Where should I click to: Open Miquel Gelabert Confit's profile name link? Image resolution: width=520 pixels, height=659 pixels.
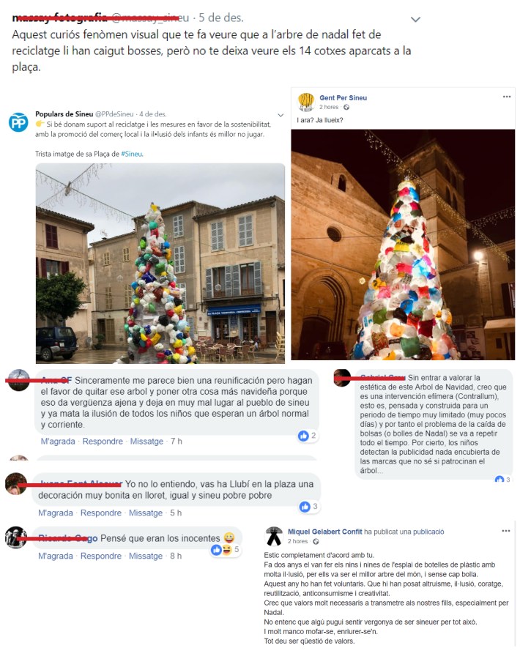(325, 532)
